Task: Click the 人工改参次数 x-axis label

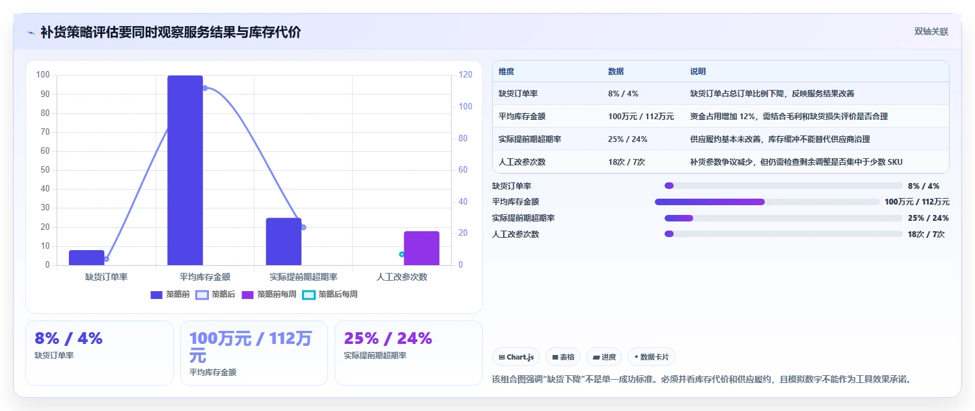Action: tap(402, 277)
